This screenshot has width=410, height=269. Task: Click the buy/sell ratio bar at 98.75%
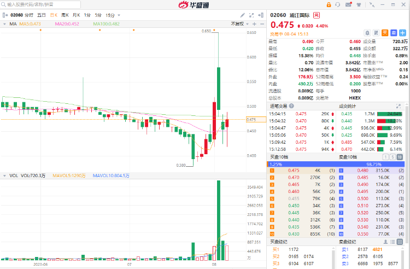point(337,164)
